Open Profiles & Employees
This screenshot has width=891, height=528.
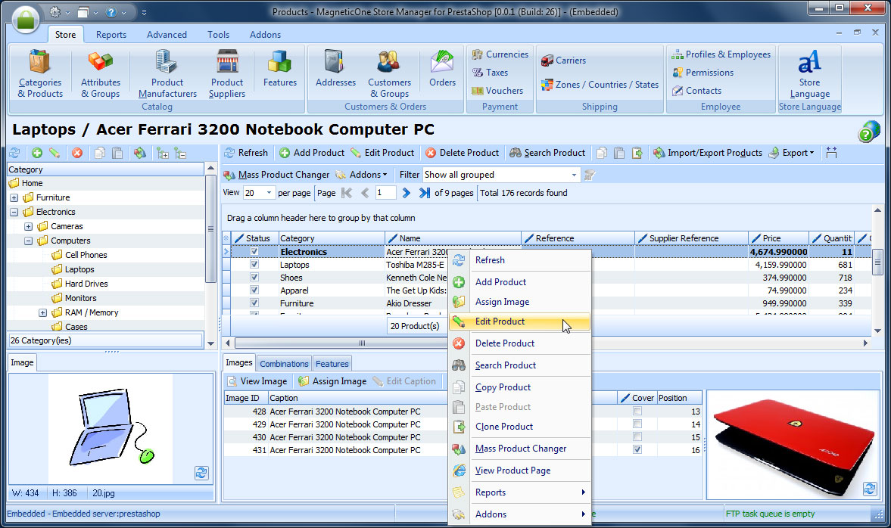pos(721,54)
